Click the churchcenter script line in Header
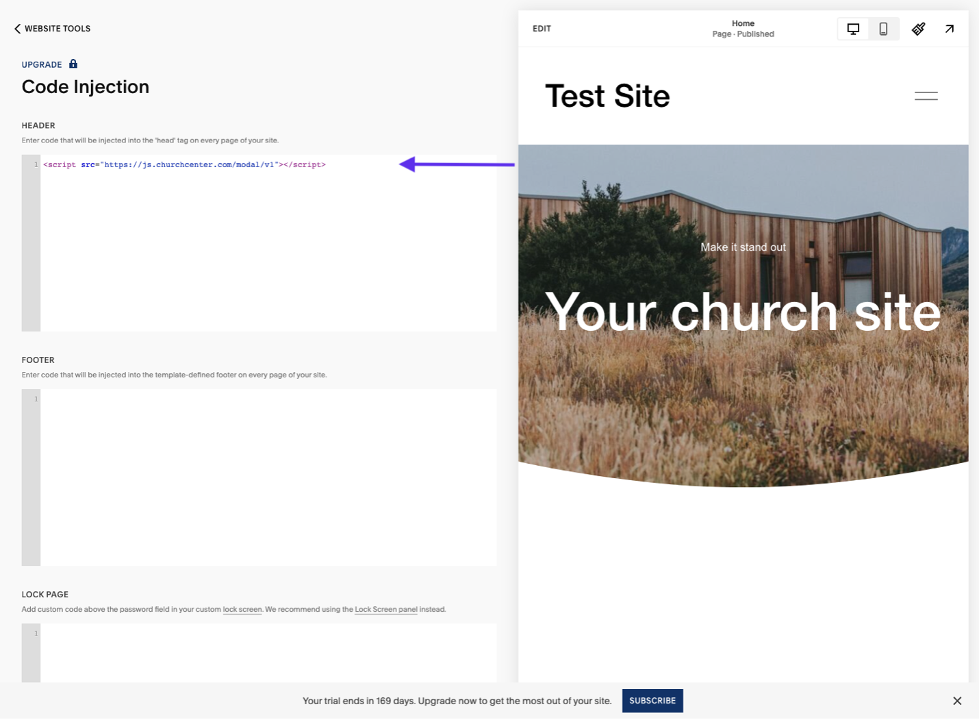The height and width of the screenshot is (722, 979). (184, 164)
